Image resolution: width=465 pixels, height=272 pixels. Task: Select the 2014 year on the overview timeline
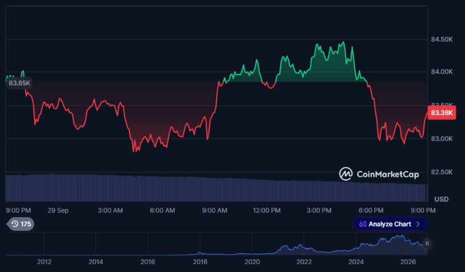click(96, 262)
